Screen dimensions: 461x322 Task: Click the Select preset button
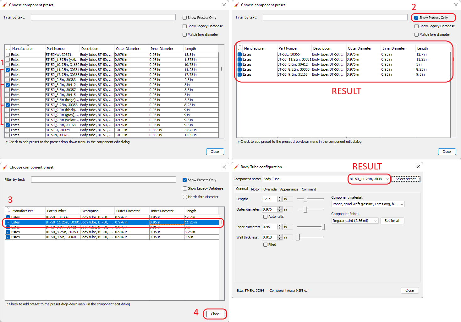[406, 179]
